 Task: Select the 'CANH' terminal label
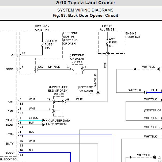10,120
